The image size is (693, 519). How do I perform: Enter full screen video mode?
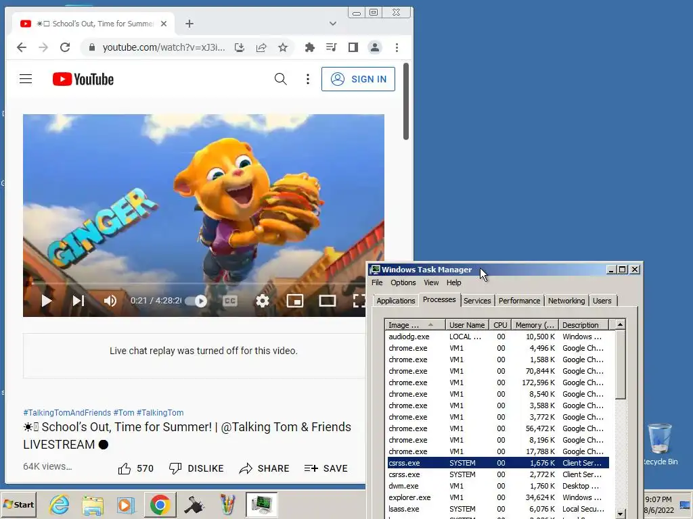click(x=359, y=301)
